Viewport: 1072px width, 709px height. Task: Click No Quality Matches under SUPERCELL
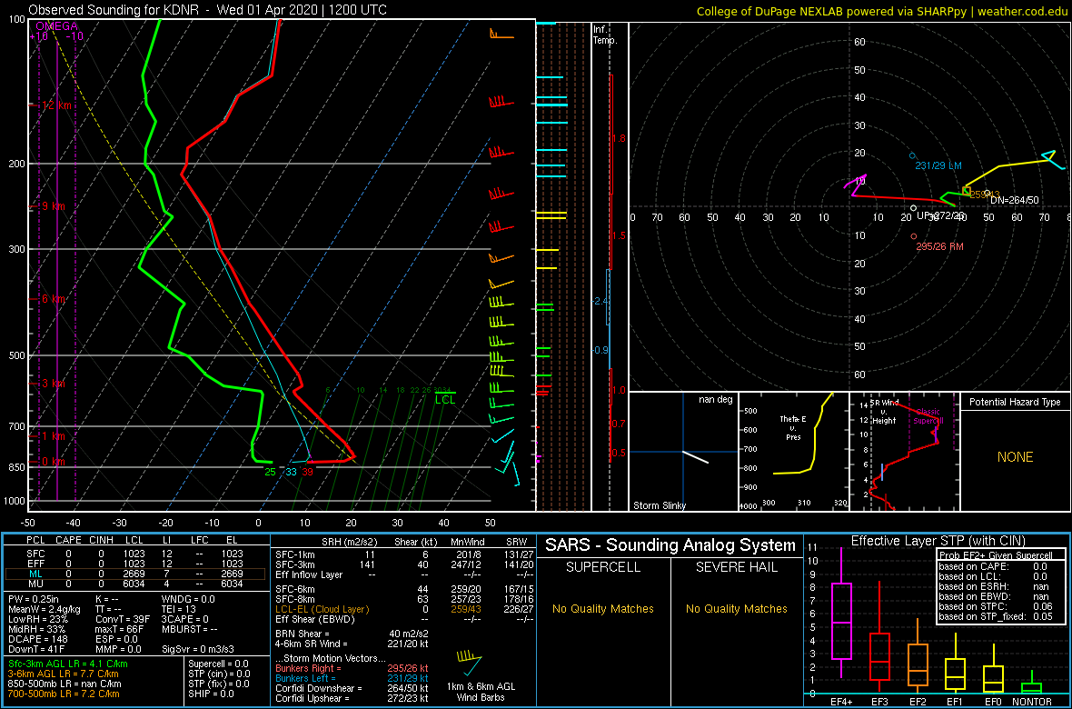pyautogui.click(x=603, y=608)
